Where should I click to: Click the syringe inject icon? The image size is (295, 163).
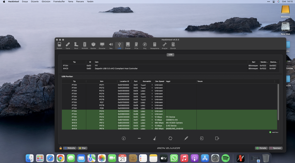pos(186,138)
